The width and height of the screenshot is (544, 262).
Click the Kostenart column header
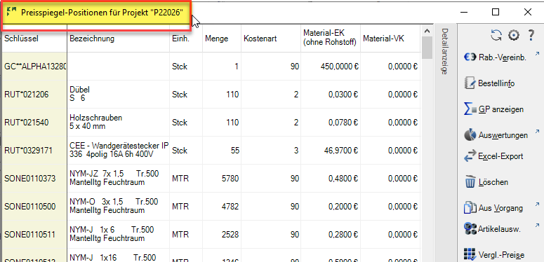click(271, 39)
